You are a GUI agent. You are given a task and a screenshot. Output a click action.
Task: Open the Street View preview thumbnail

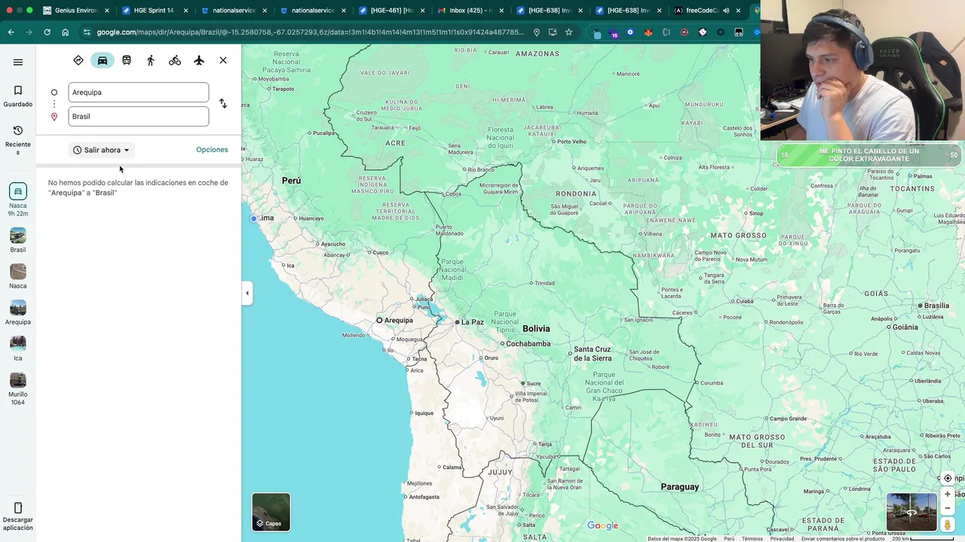click(911, 512)
